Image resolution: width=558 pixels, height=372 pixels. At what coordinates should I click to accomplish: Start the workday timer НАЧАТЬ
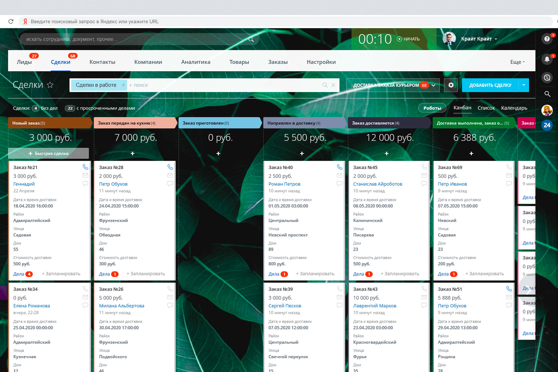(x=408, y=39)
